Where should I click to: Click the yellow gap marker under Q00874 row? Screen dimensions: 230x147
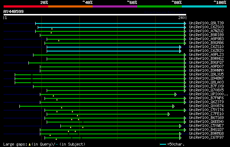pyautogui.click(x=61, y=108)
